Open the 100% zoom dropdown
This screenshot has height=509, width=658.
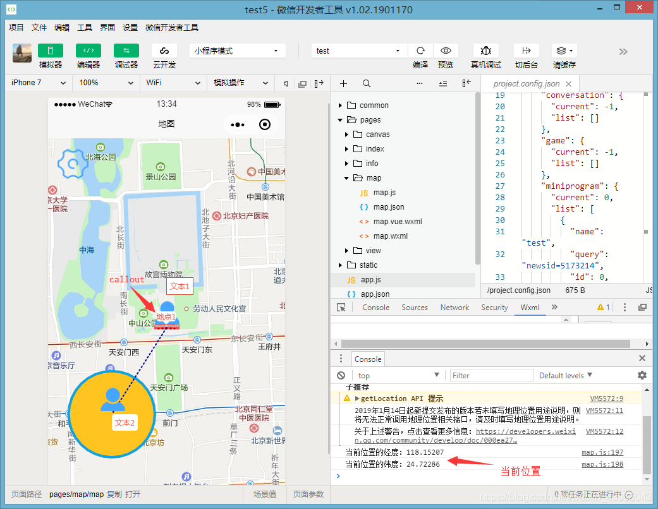pyautogui.click(x=106, y=83)
